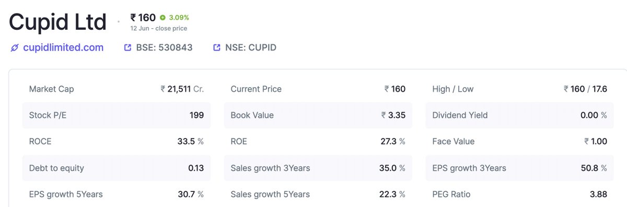
Task: Select the Book Value row
Action: click(318, 115)
